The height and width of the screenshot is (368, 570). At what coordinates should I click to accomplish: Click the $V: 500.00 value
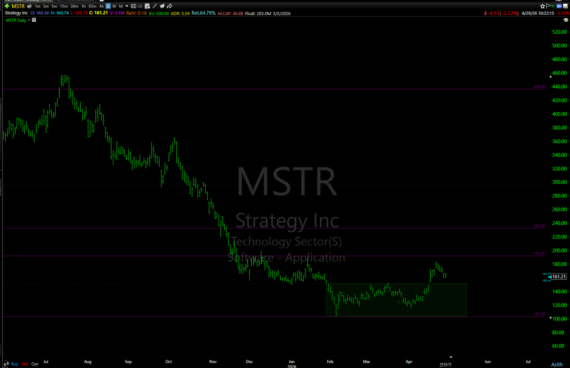click(x=159, y=13)
